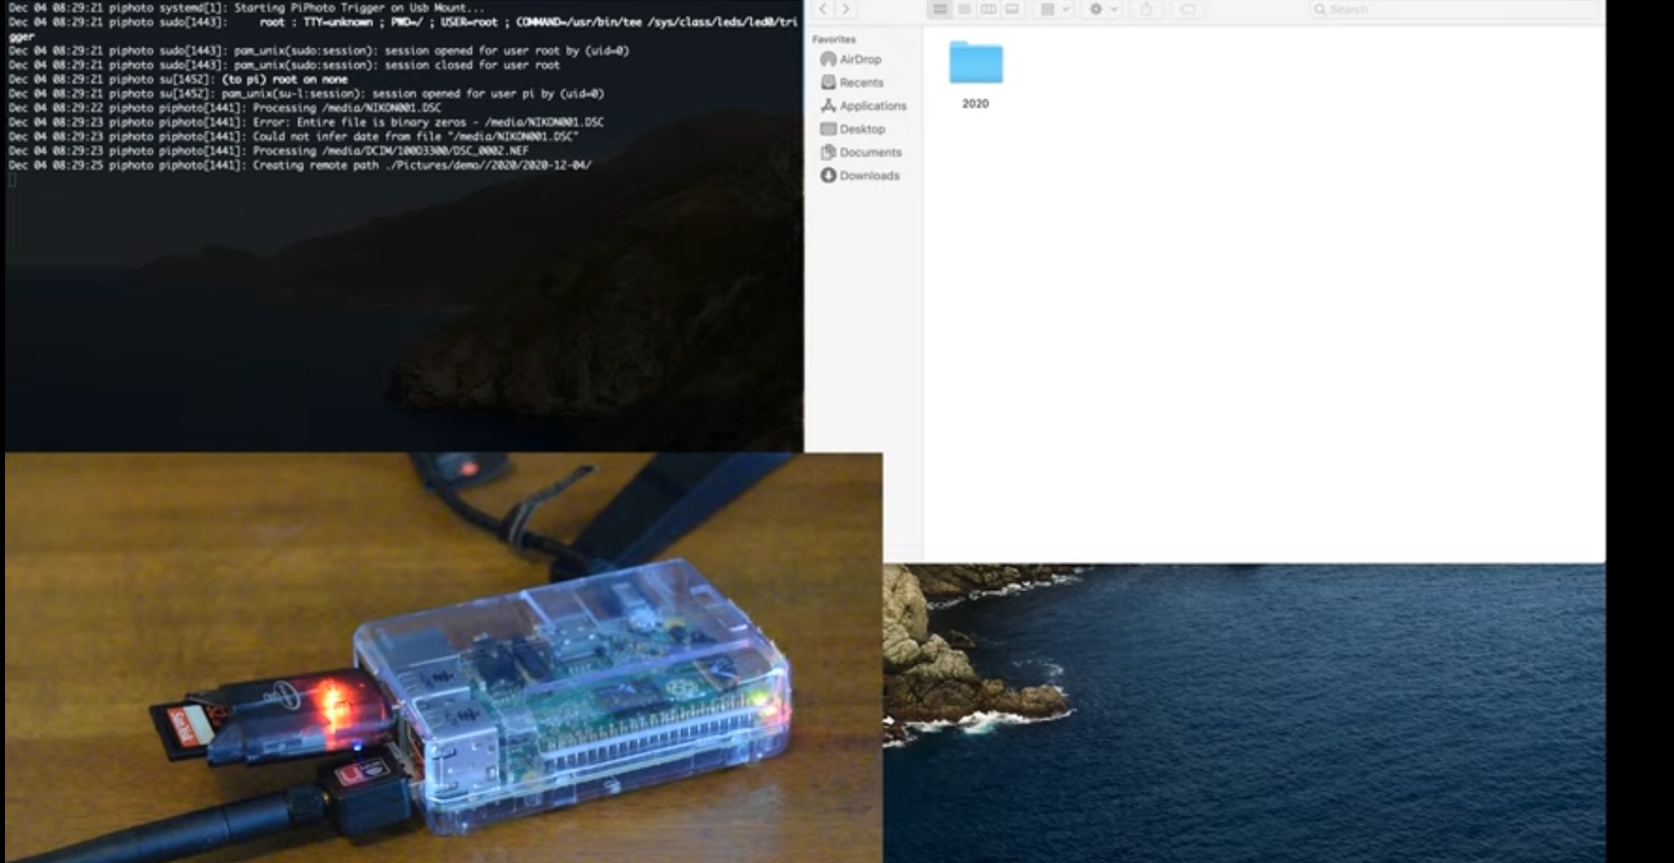1674x863 pixels.
Task: Click the forward navigation arrow
Action: coord(845,9)
